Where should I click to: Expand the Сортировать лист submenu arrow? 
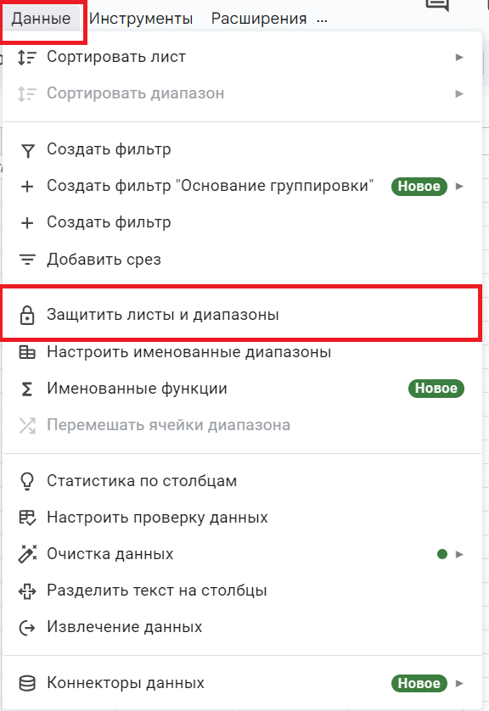[459, 57]
